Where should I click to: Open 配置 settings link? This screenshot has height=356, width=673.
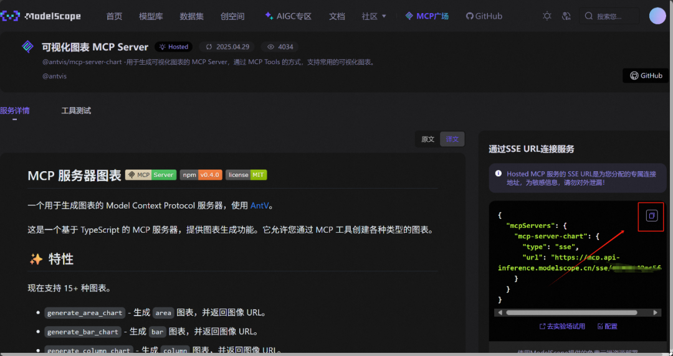[608, 326]
